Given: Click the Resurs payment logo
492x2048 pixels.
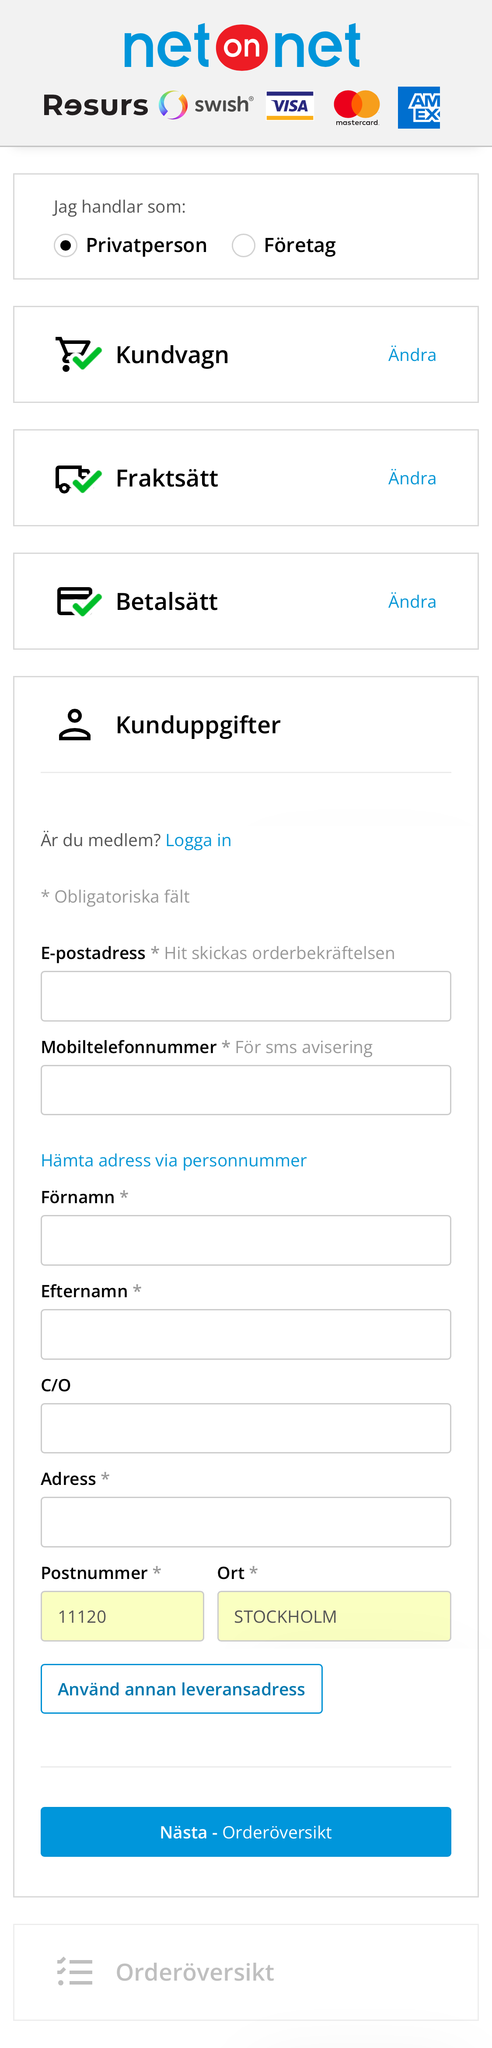Looking at the screenshot, I should click(94, 104).
